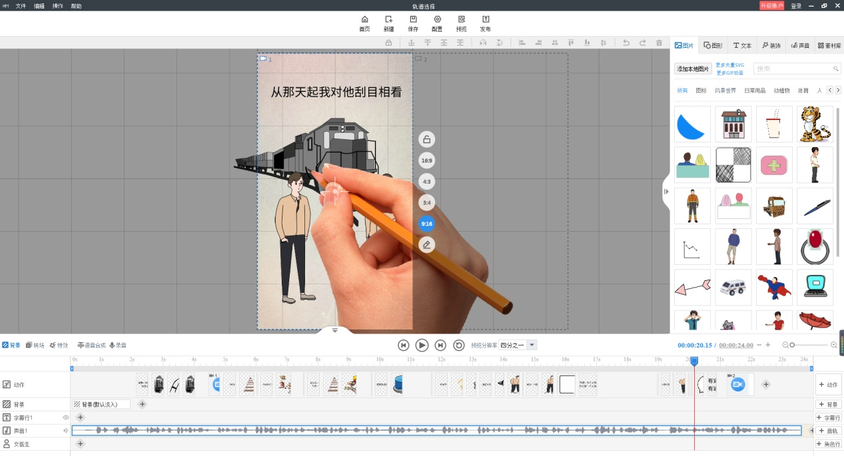Click the 保存 (Save) toolbar icon
The image size is (844, 456).
pos(413,23)
